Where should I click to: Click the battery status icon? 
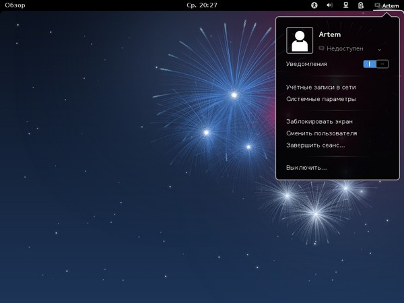tap(362, 5)
